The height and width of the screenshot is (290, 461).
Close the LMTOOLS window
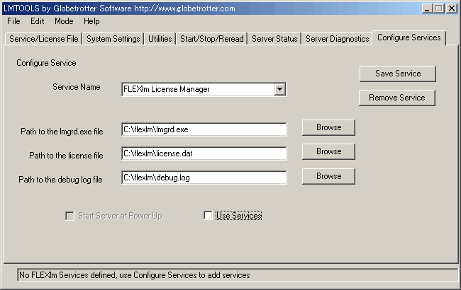tap(451, 8)
